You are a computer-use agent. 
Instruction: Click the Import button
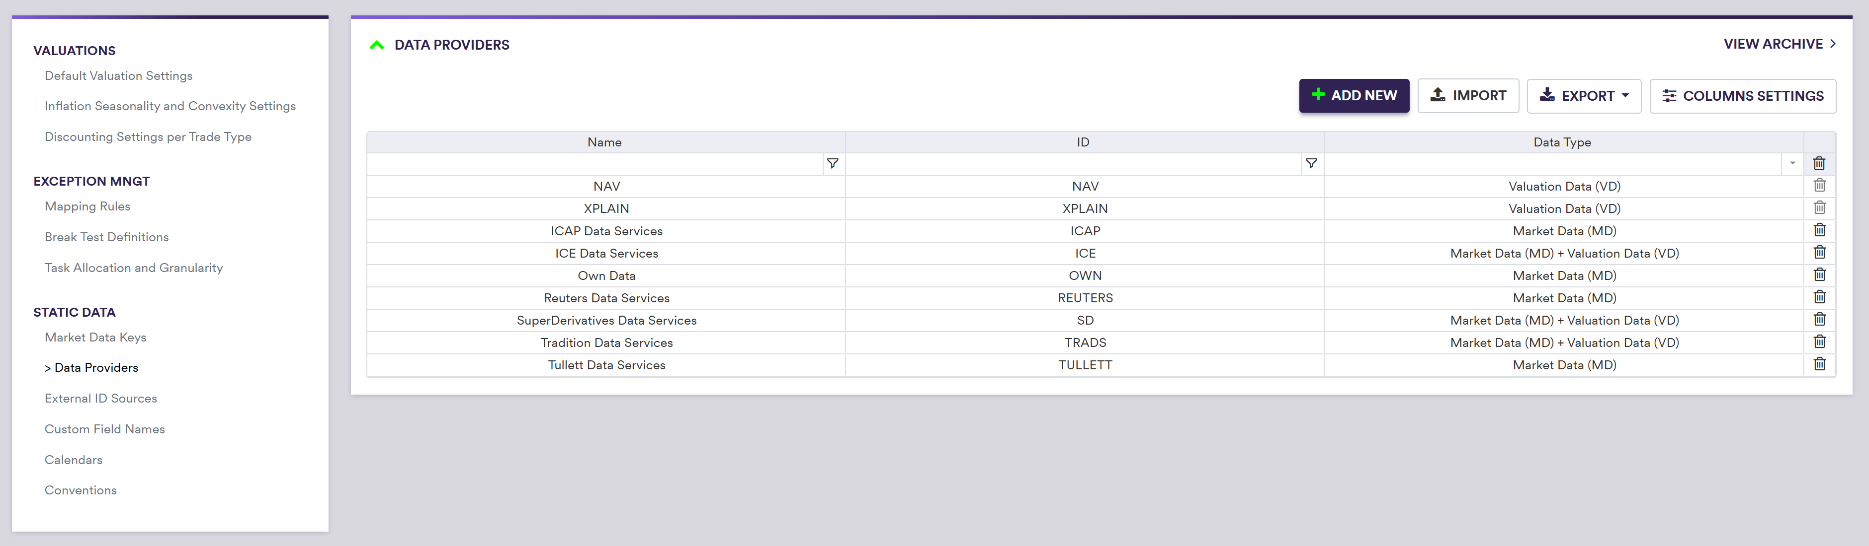pos(1468,96)
